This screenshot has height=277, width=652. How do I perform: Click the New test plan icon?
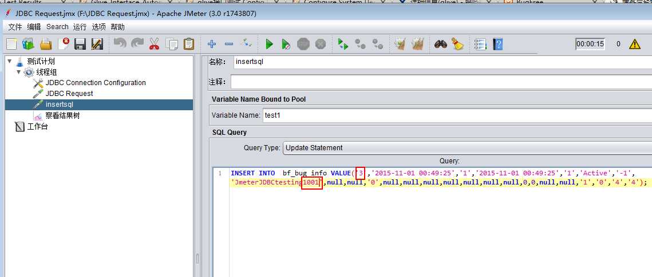[x=11, y=43]
